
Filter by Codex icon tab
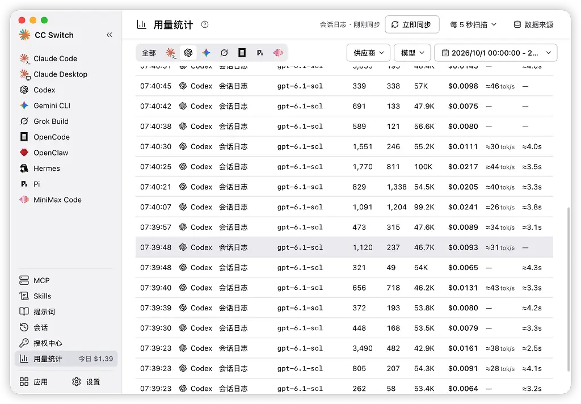point(188,53)
